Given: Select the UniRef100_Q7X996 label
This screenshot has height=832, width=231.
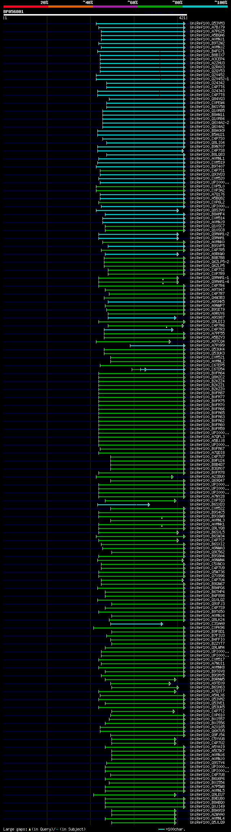Looking at the screenshot, I should point(207,576).
